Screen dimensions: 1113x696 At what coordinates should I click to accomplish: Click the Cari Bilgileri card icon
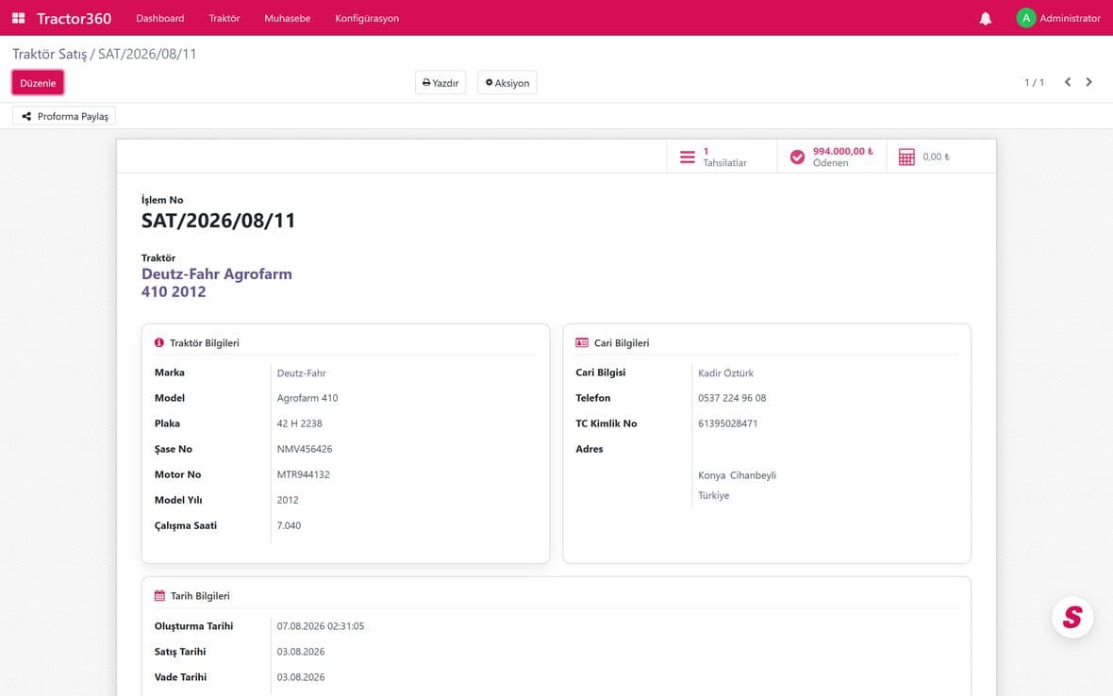[582, 342]
